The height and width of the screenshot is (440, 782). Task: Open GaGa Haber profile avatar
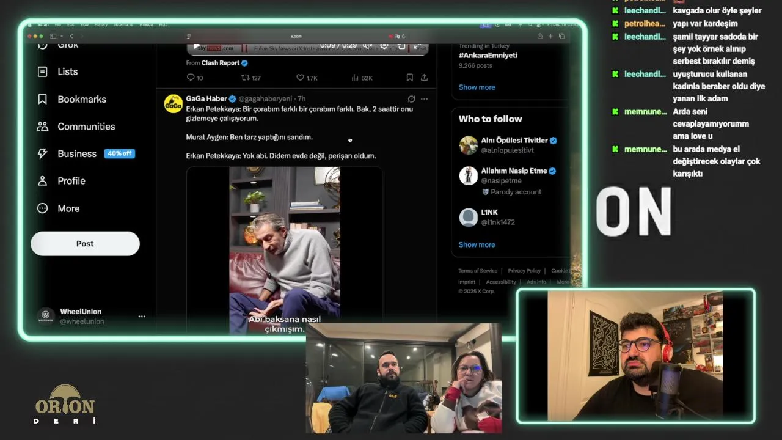pos(174,103)
